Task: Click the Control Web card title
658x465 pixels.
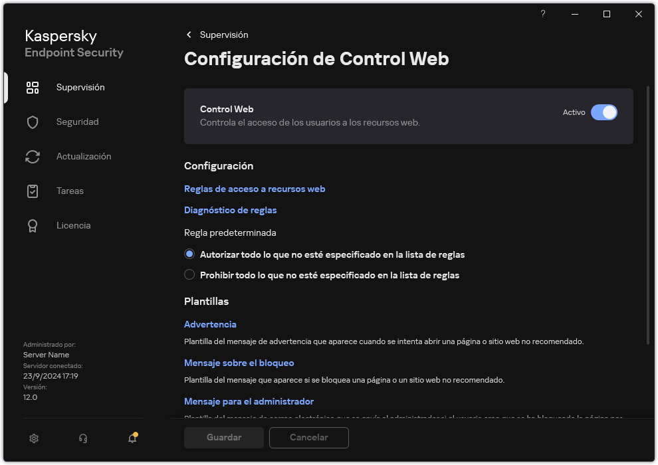Action: point(226,109)
